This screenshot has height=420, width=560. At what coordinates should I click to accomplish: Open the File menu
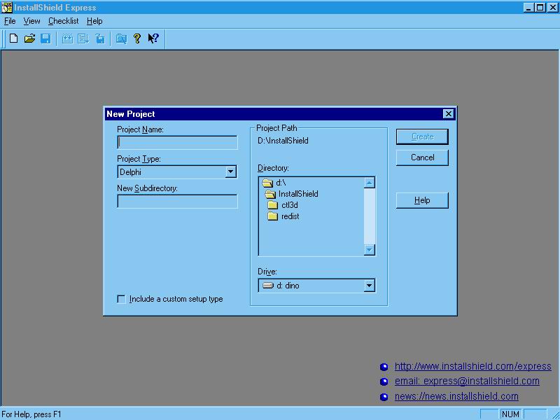pyautogui.click(x=10, y=21)
